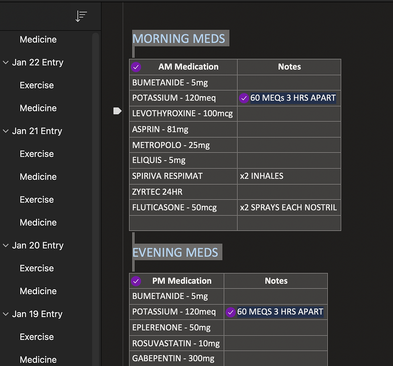Open second Medicine page under Jan 21 Entry
The image size is (393, 366).
click(x=38, y=222)
